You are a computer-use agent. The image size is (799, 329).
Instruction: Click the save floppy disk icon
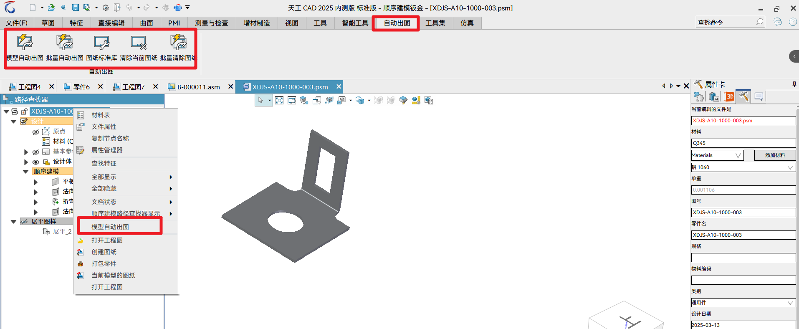(75, 8)
